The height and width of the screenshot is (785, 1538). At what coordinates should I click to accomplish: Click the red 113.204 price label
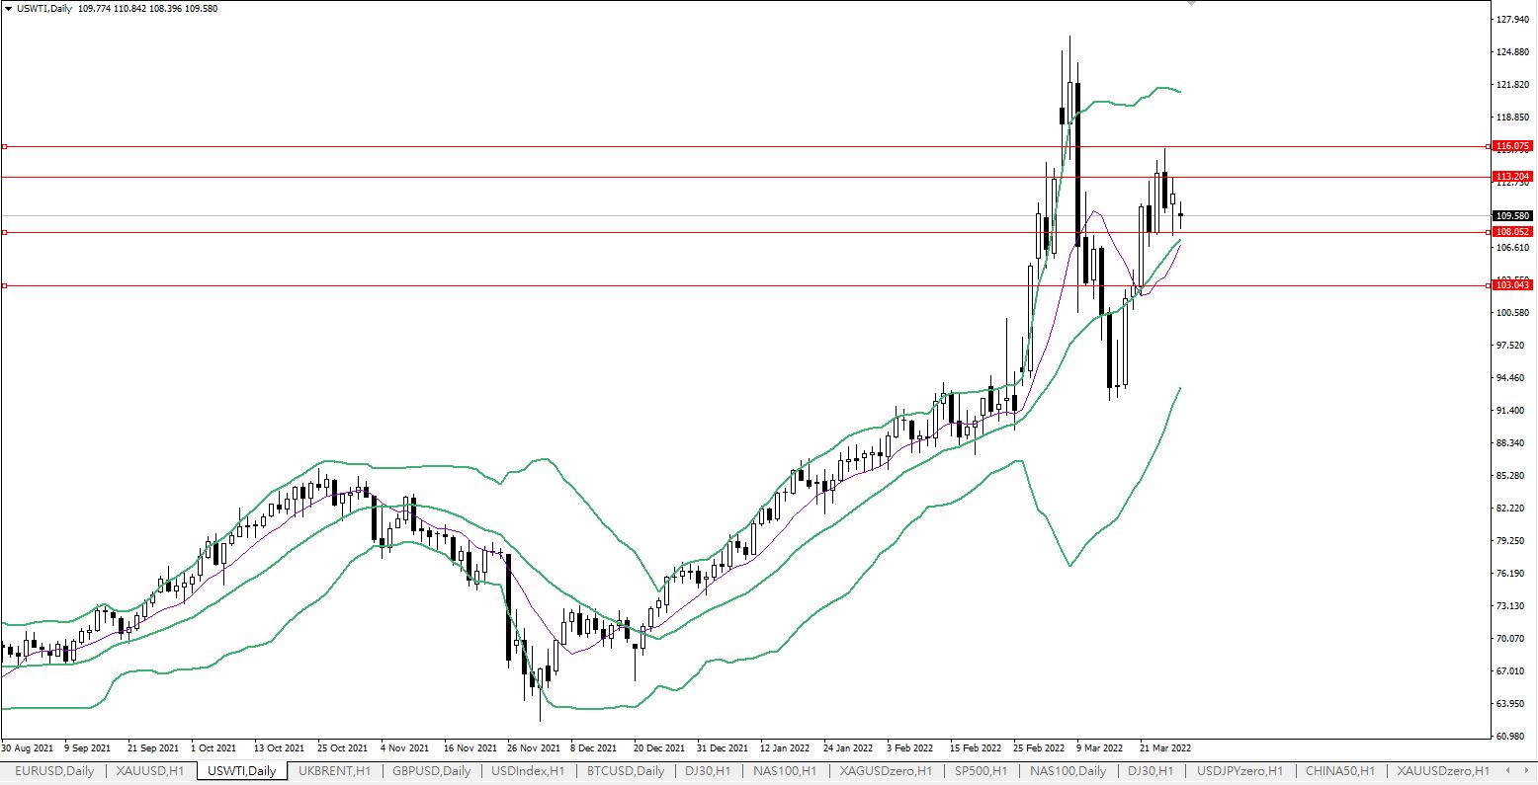[x=1513, y=176]
